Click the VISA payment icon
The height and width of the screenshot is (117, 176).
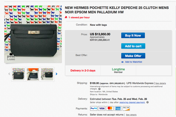pyautogui.click(x=102, y=108)
